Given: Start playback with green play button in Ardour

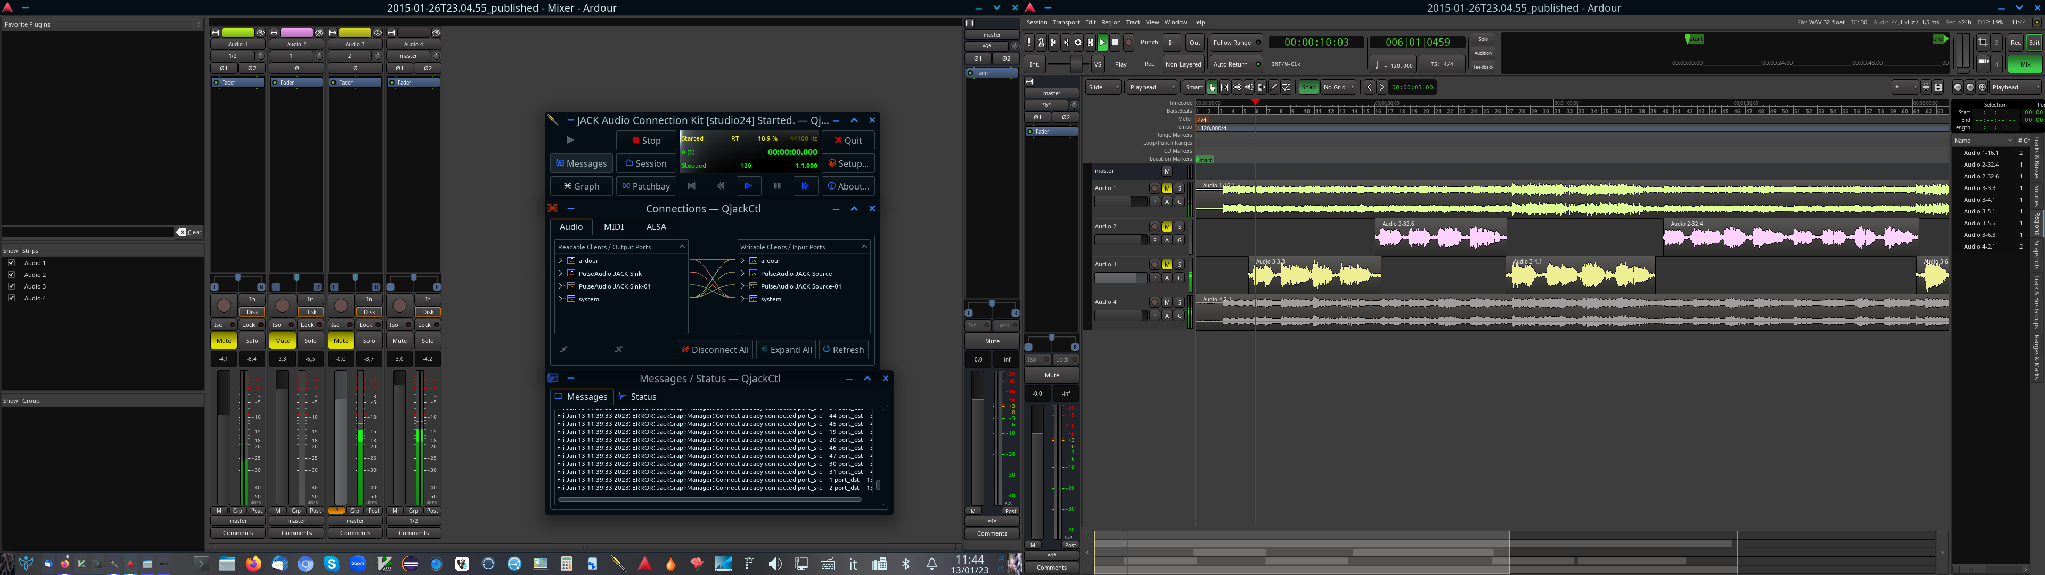Looking at the screenshot, I should pos(1103,43).
